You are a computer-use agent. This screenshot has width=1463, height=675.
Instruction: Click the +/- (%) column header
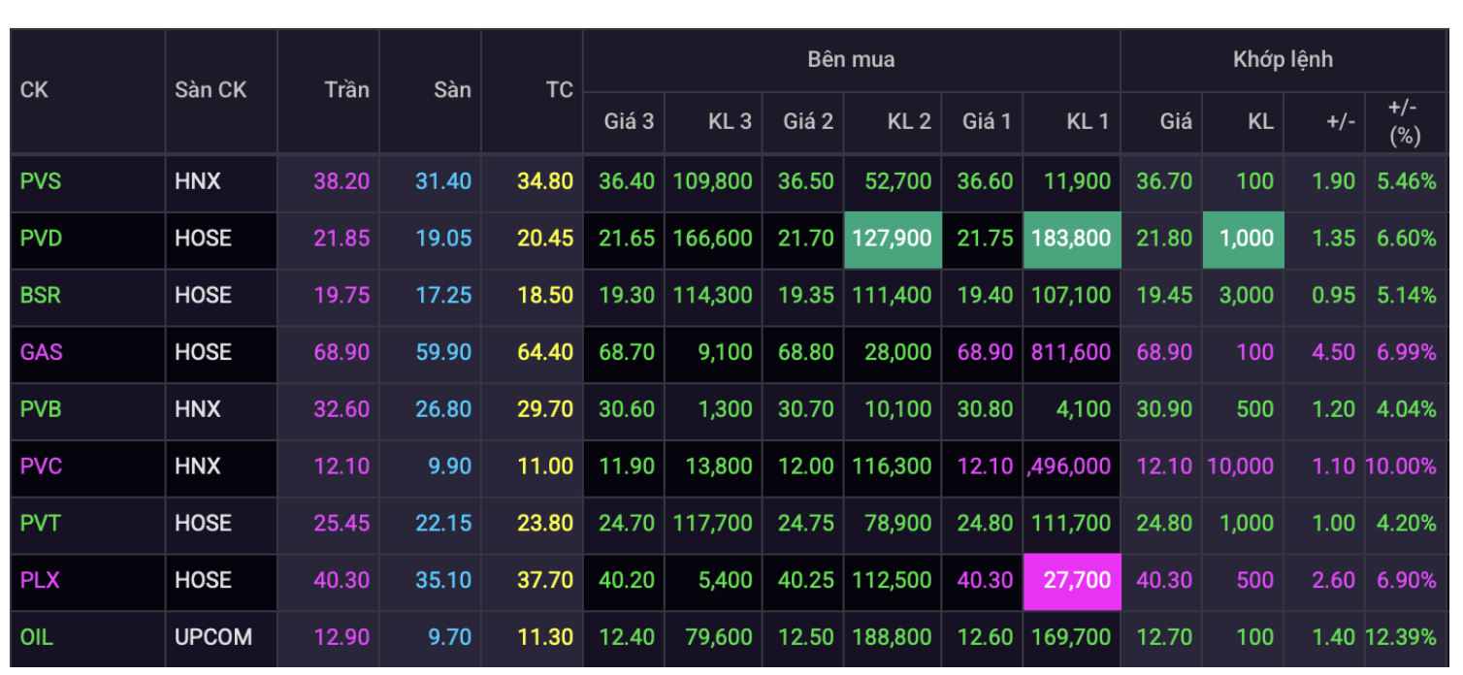[1404, 122]
